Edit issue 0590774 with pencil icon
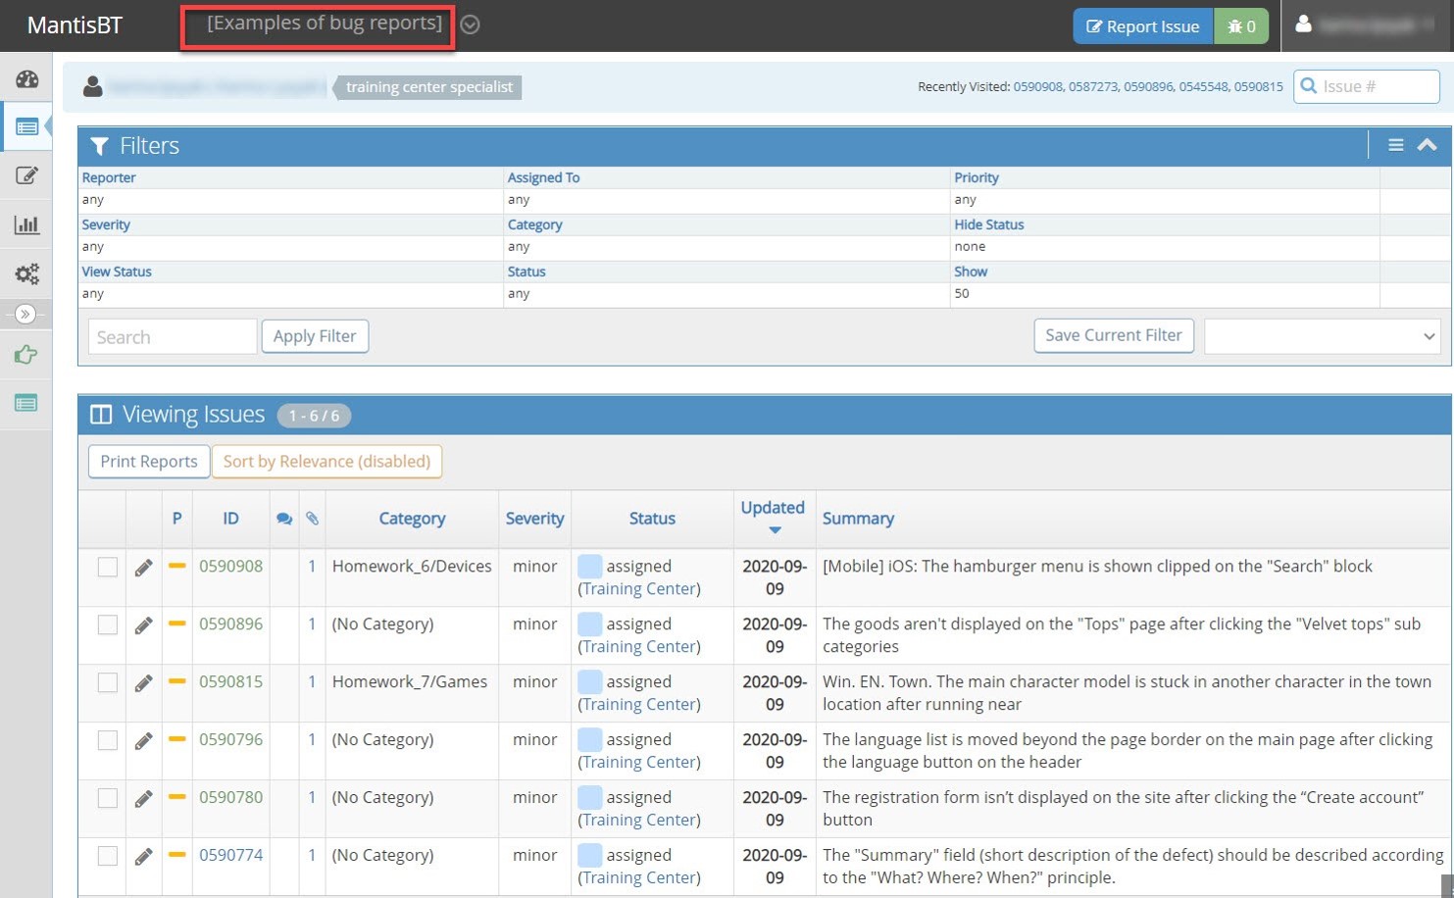This screenshot has width=1454, height=898. click(x=143, y=857)
